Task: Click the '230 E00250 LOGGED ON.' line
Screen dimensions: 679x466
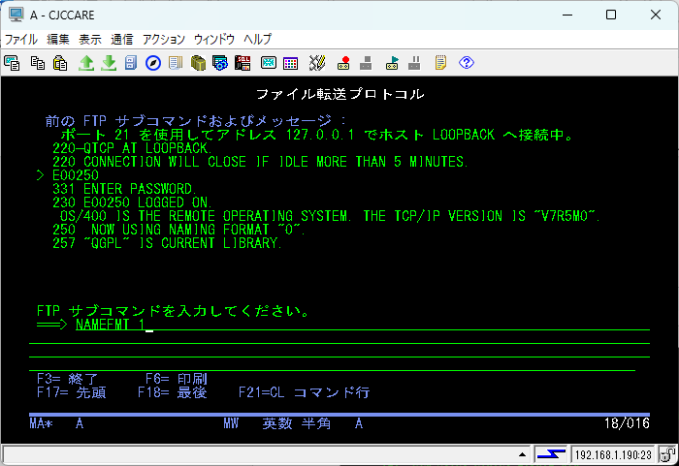Action: 132,202
